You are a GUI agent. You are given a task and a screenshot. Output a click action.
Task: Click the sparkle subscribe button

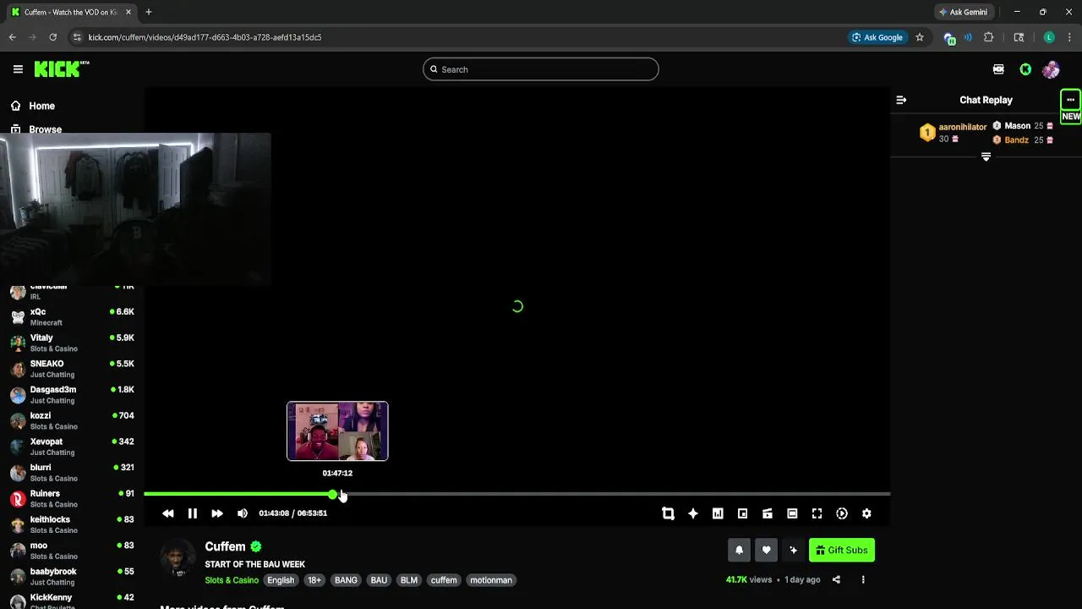(793, 550)
